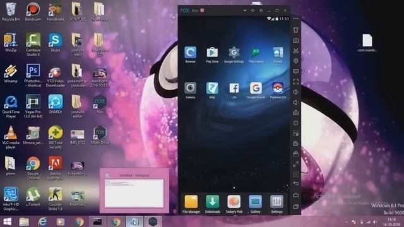Click the Untitled Notepad preview thumbnail
This screenshot has height=227, width=404.
(x=134, y=190)
